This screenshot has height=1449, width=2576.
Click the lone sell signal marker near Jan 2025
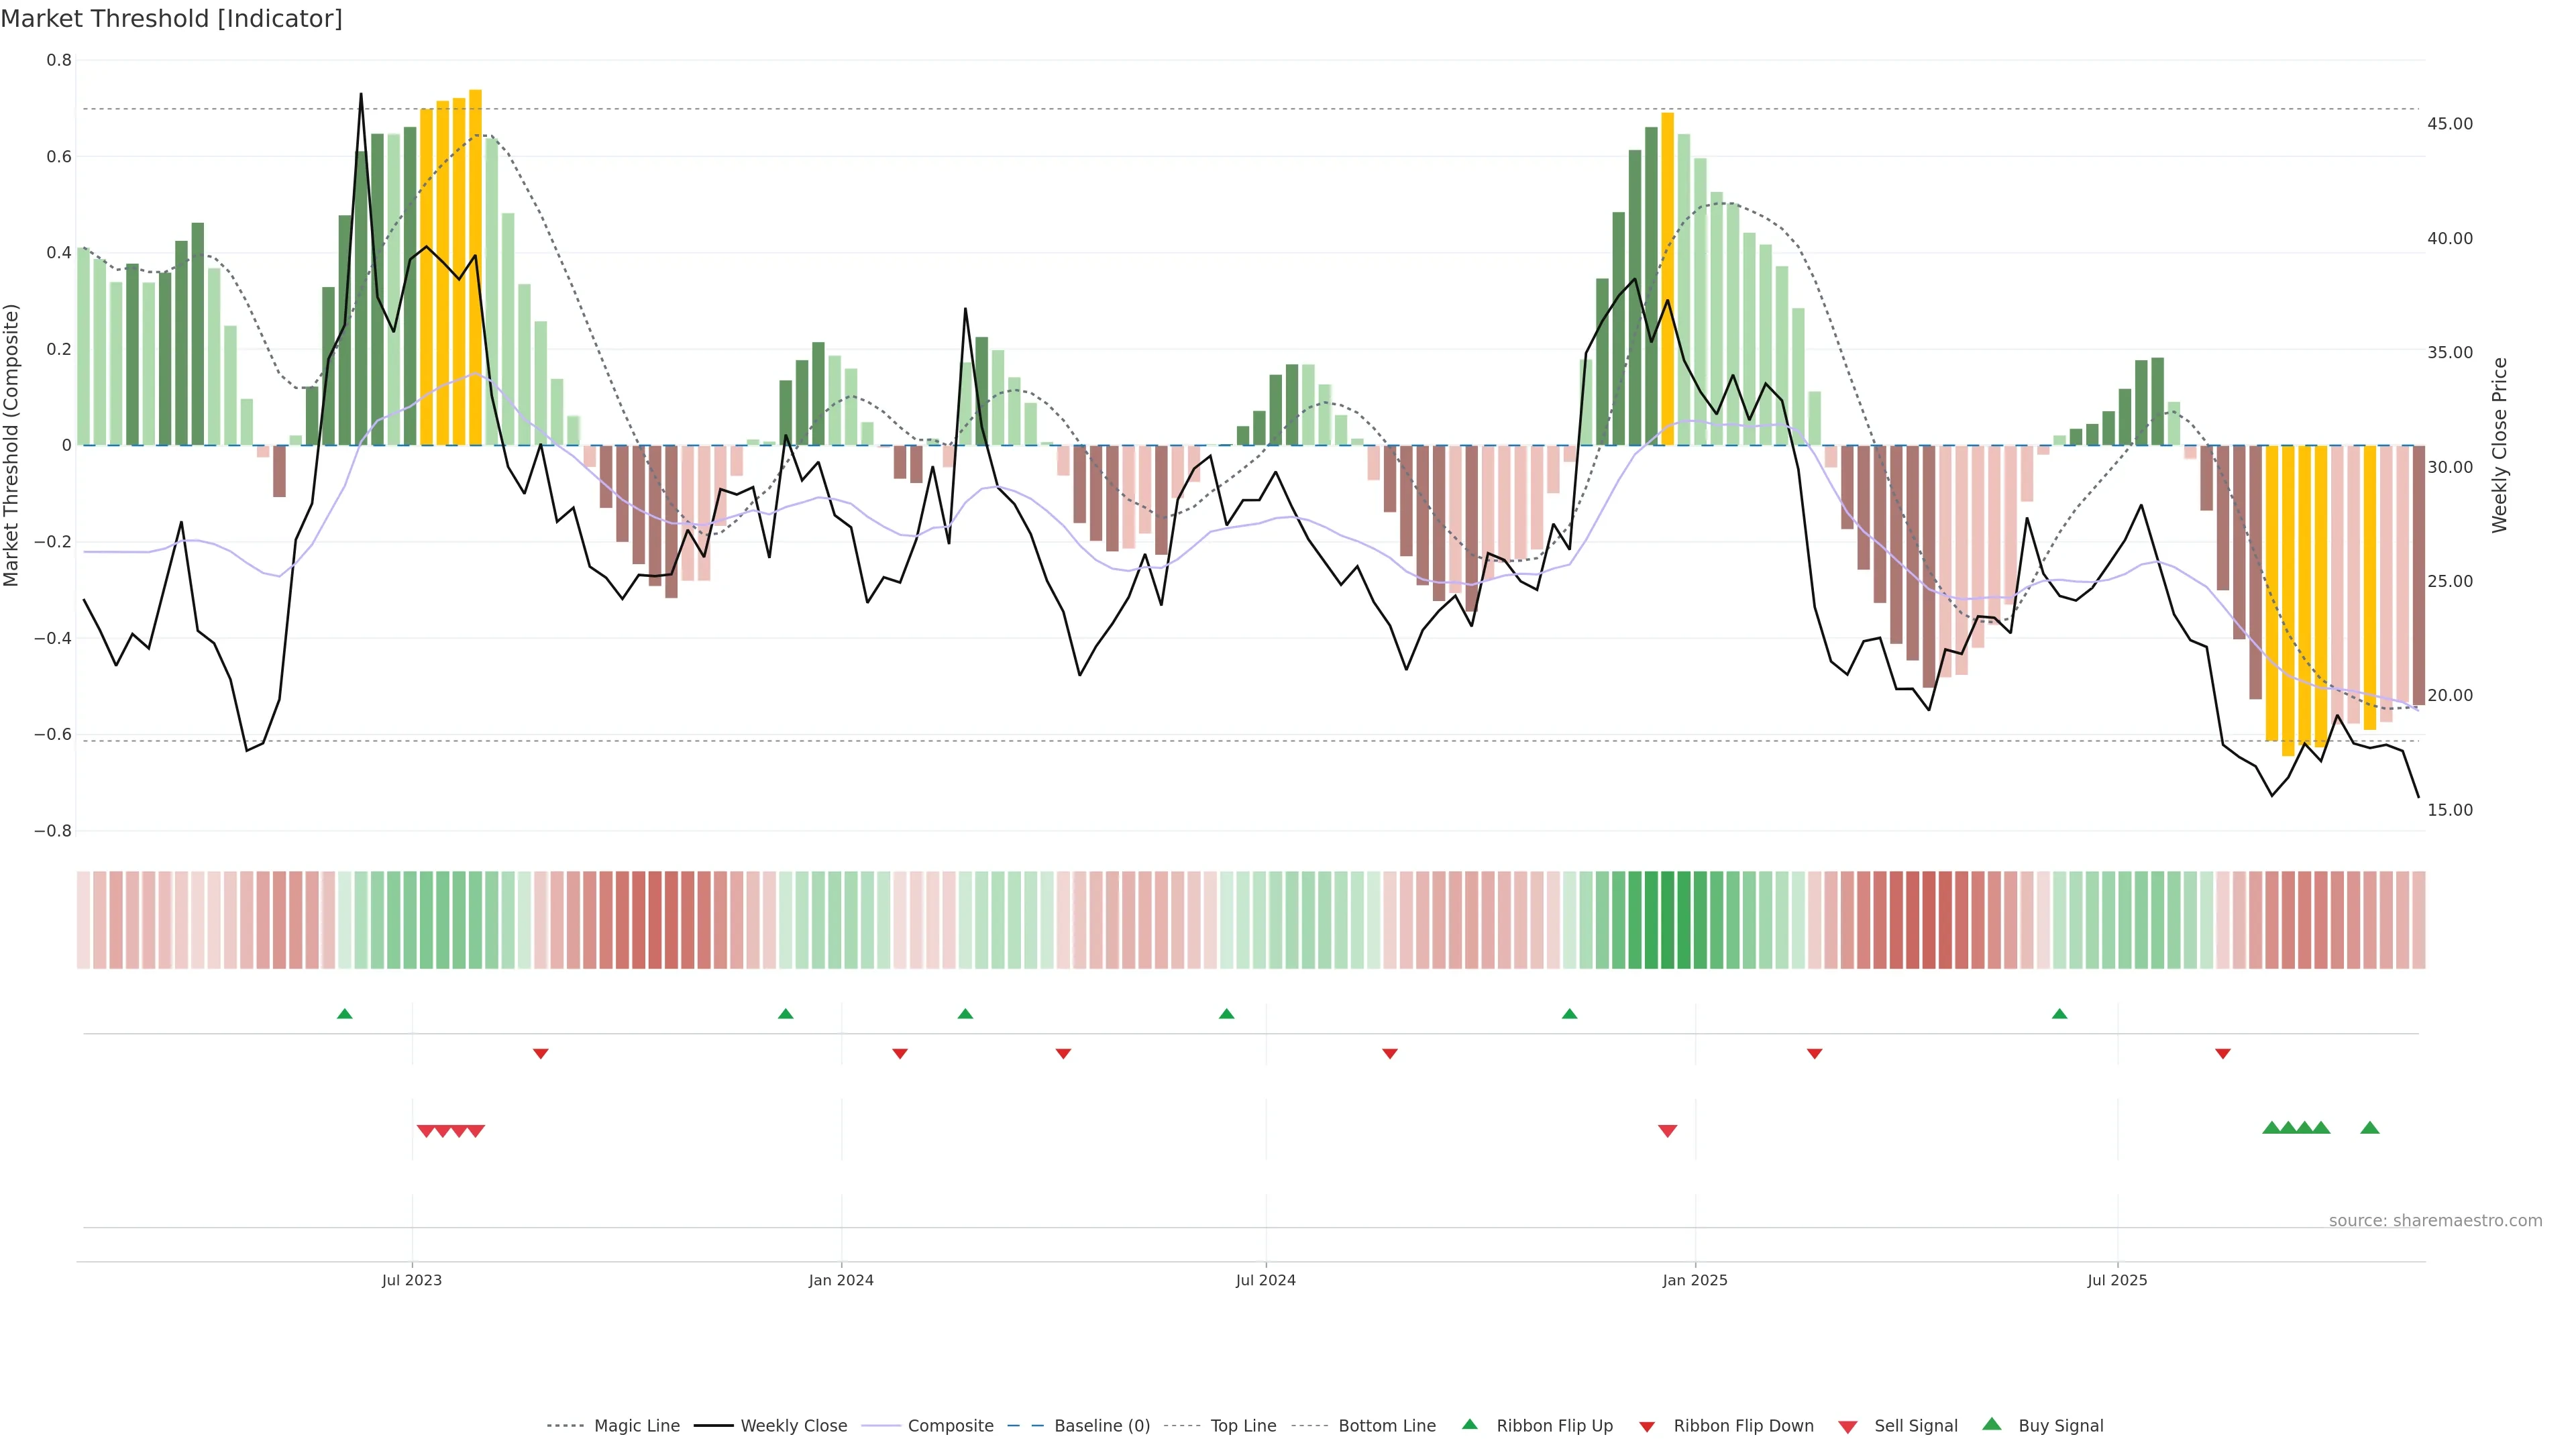click(x=1667, y=1131)
